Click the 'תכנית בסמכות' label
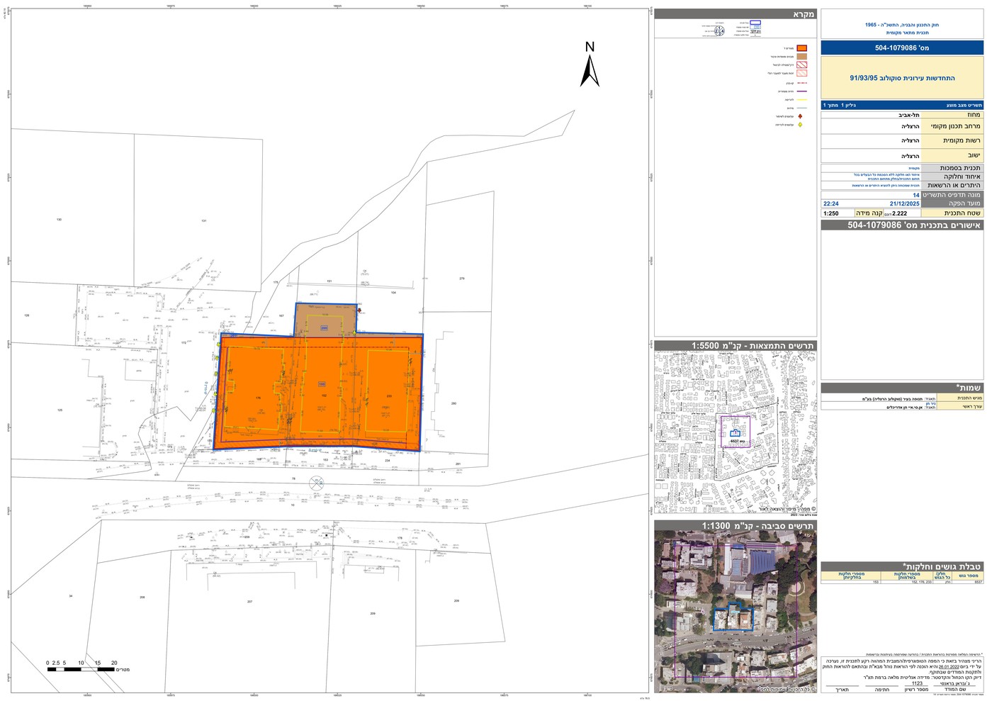This screenshot has height=701, width=992. (x=959, y=168)
